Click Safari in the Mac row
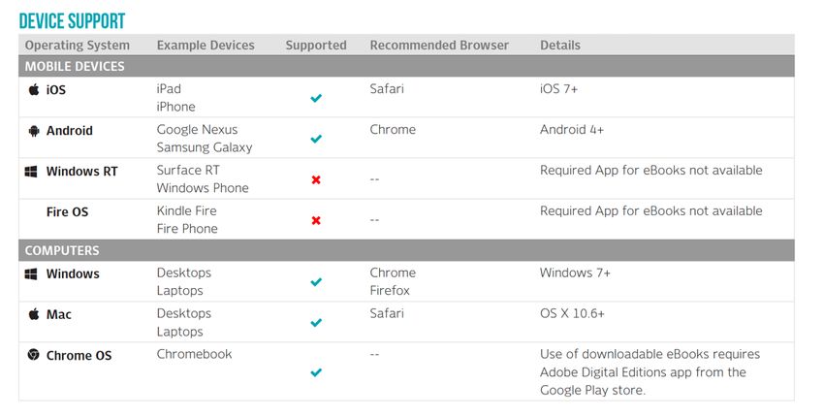Screen dimensions: 824x417 tap(387, 313)
